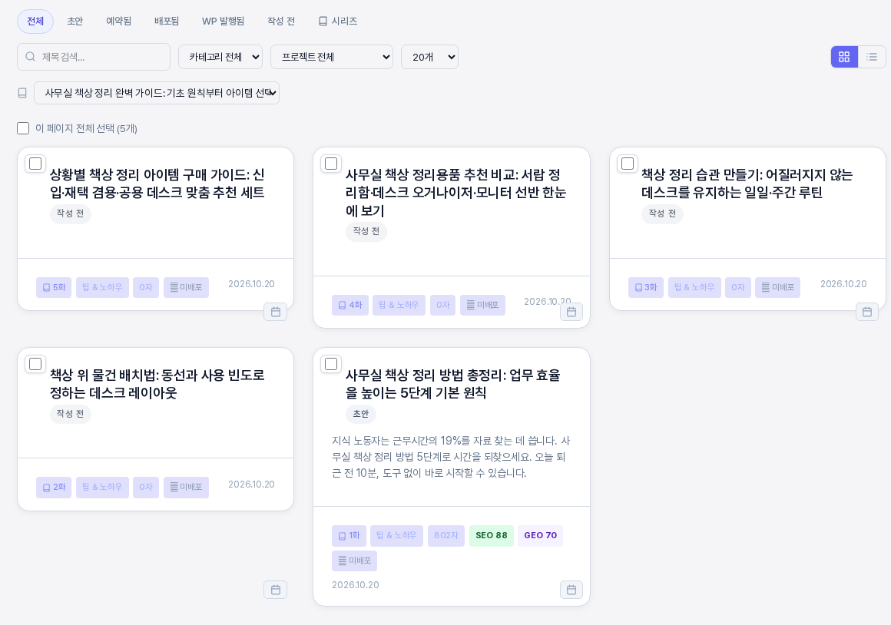Select the '사무실 책상 정리 방법 총정리' card checkbox

(x=331, y=364)
